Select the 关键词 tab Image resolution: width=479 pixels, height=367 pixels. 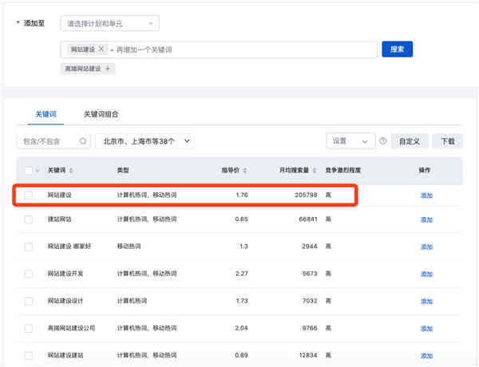point(46,114)
